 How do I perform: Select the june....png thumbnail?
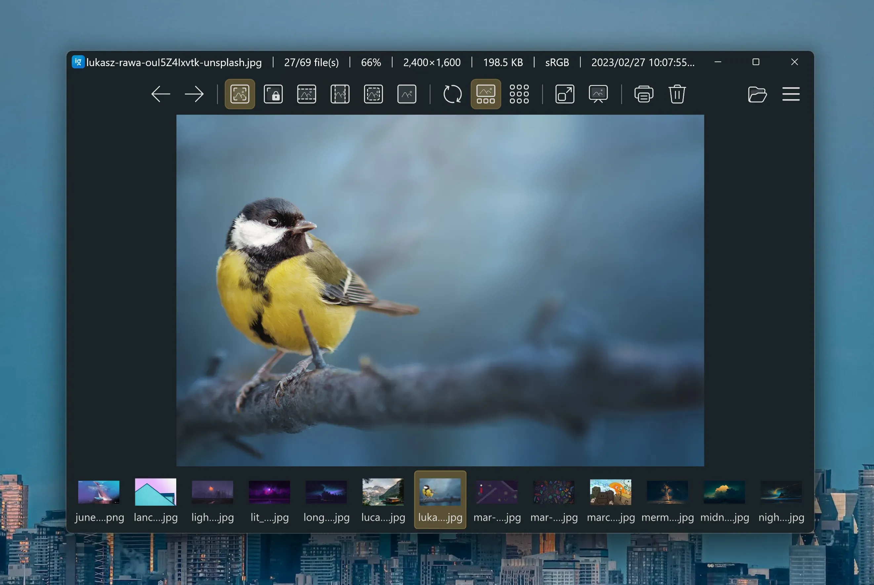point(99,500)
